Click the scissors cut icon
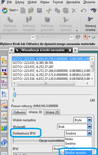 click(x=49, y=10)
